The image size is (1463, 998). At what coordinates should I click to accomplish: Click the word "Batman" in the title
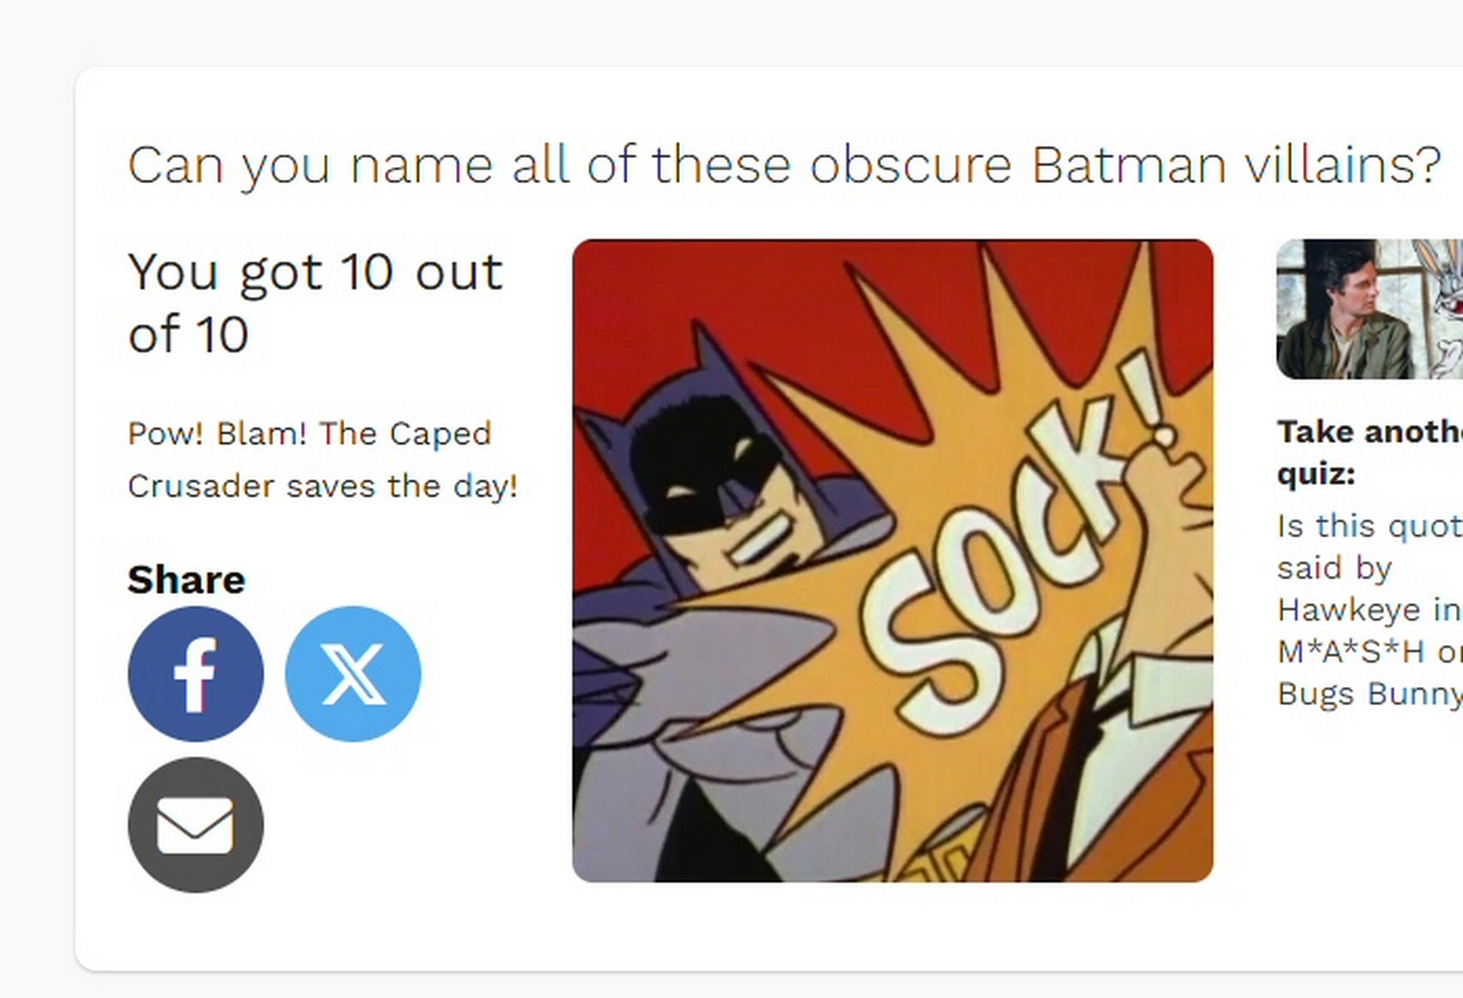click(1129, 165)
